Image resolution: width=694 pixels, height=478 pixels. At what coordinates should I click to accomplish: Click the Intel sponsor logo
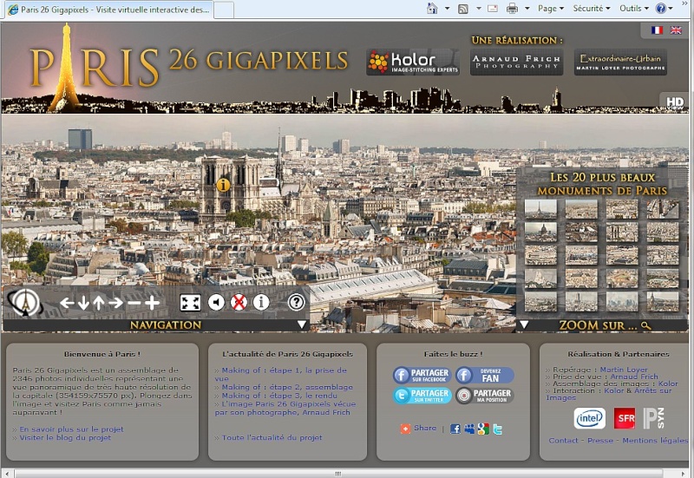(590, 418)
